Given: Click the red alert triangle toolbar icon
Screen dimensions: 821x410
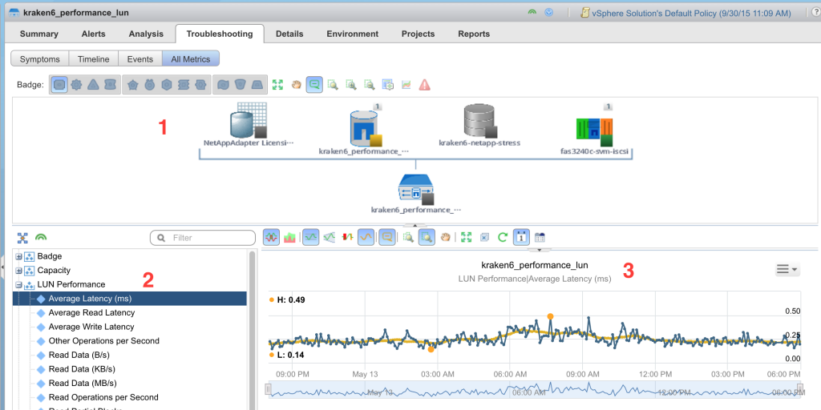Looking at the screenshot, I should pyautogui.click(x=425, y=84).
